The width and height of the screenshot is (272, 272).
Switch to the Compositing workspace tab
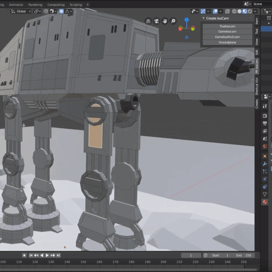(x=56, y=5)
